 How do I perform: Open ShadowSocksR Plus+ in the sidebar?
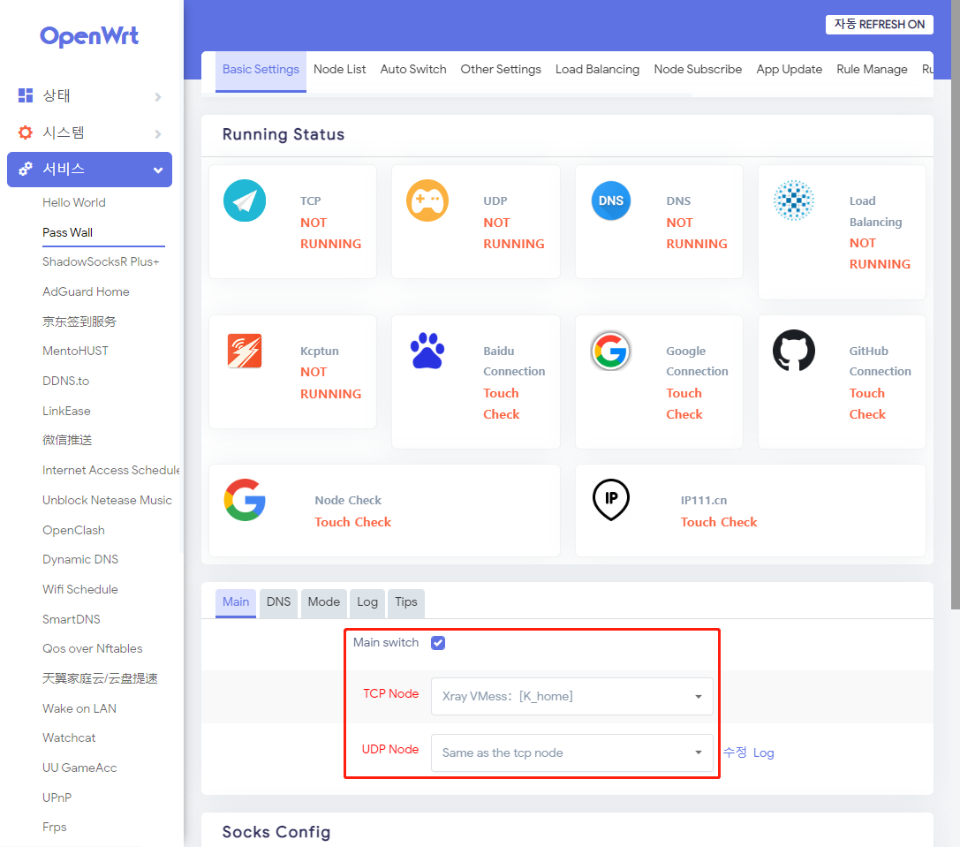point(101,262)
